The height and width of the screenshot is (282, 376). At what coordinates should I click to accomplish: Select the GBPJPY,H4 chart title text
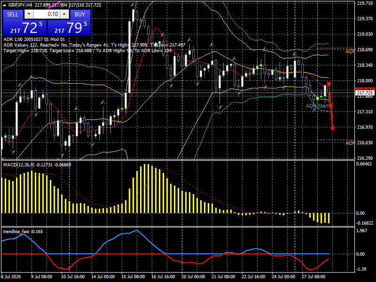click(x=19, y=5)
